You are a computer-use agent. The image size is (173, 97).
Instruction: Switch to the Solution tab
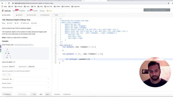coord(19,15)
